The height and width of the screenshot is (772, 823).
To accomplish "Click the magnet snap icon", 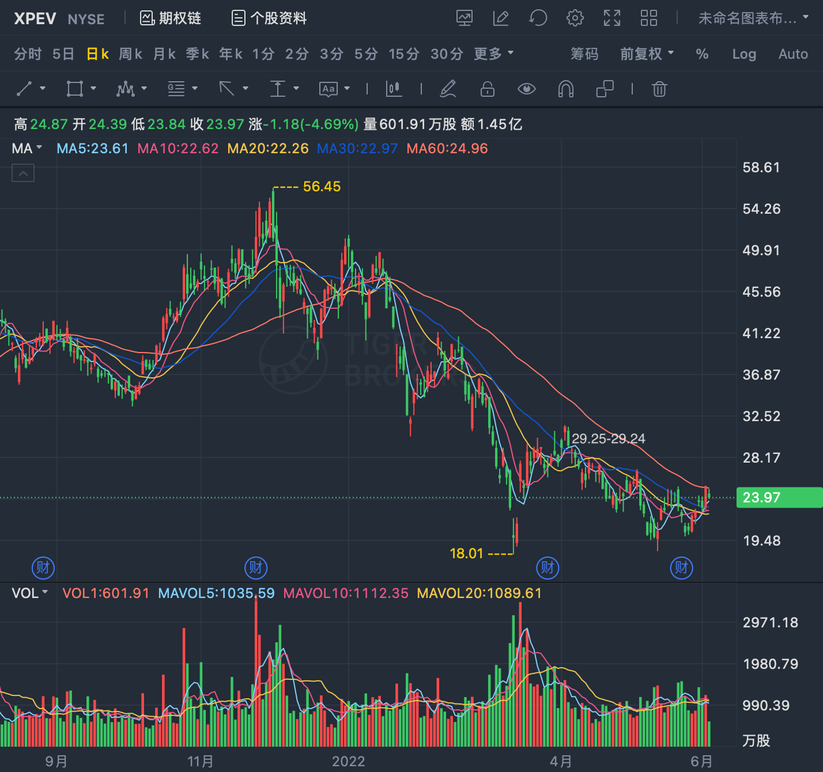I will click(x=566, y=89).
